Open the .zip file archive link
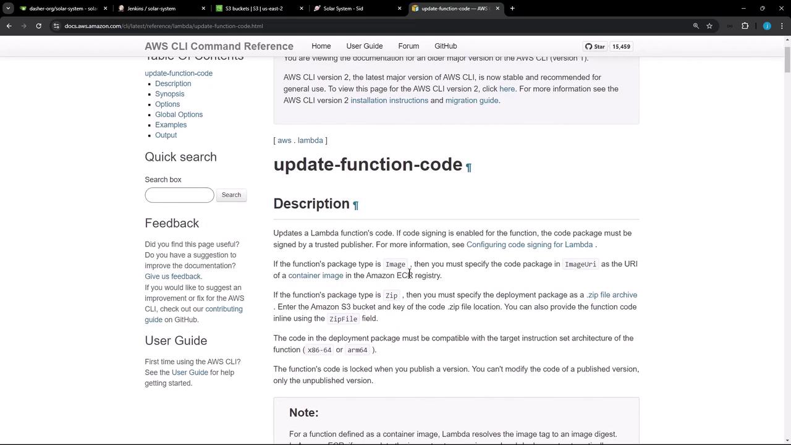Viewport: 791px width, 445px height. click(612, 295)
